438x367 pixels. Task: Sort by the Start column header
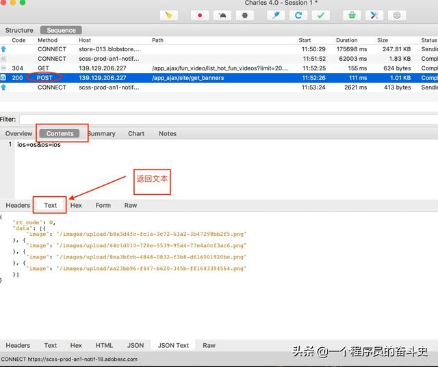[x=305, y=40]
